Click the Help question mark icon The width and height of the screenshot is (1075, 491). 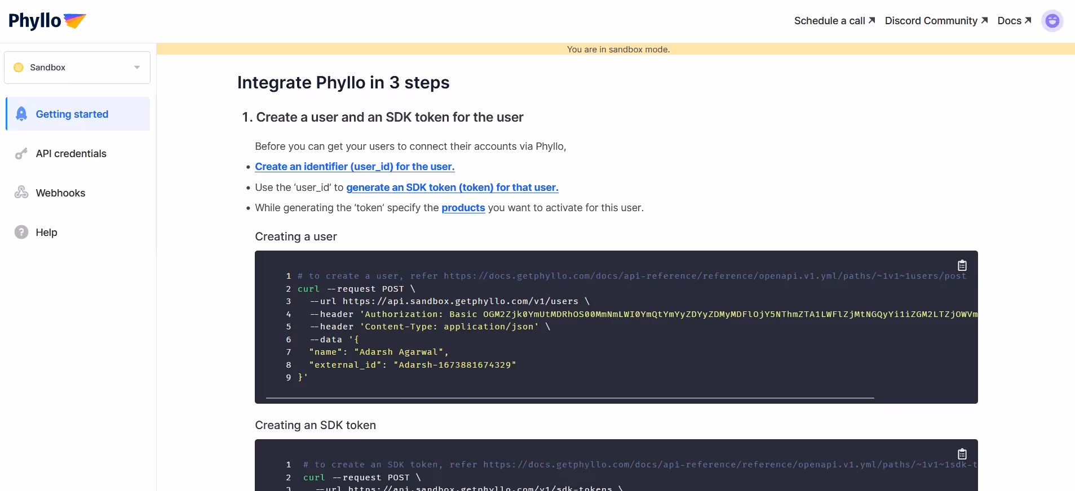point(21,232)
